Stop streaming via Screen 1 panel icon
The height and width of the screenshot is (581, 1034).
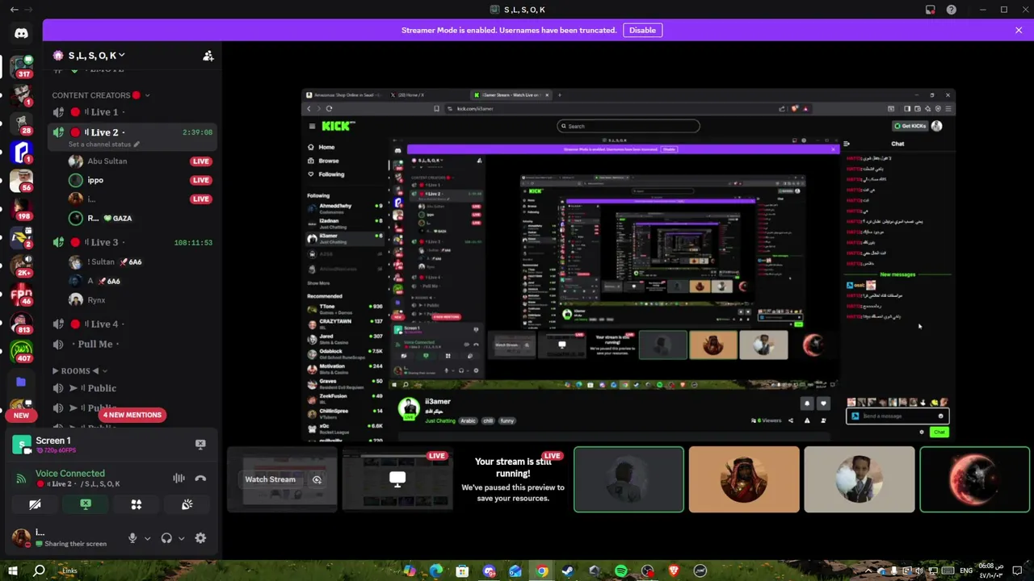click(x=200, y=444)
